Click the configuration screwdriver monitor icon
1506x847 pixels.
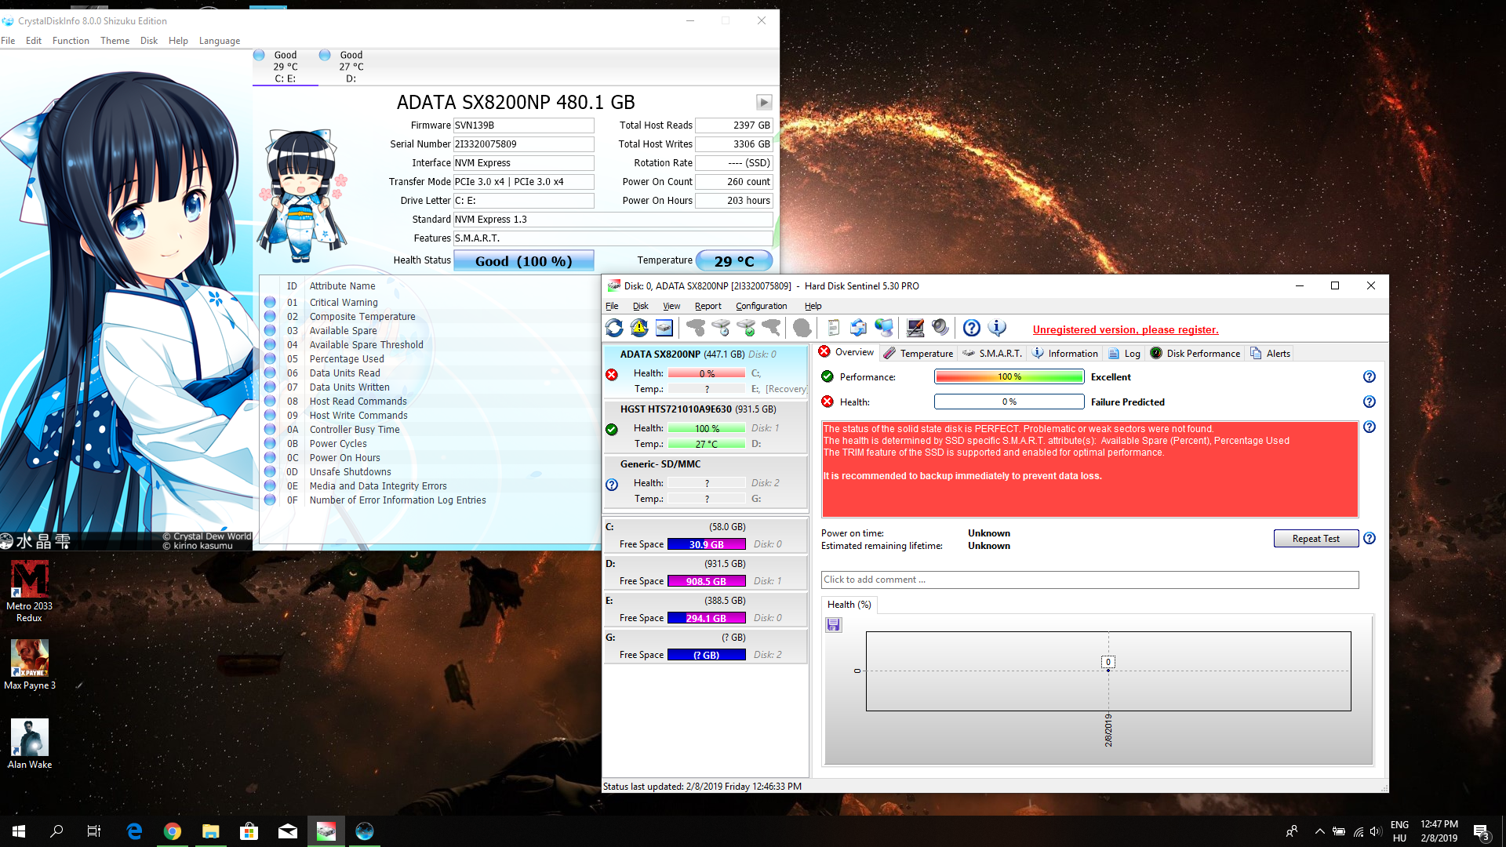click(915, 328)
